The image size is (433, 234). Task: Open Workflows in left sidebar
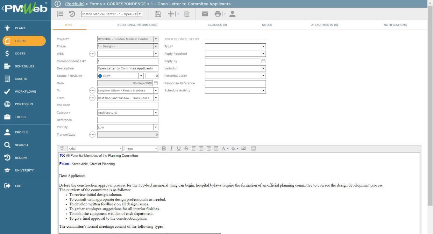pyautogui.click(x=25, y=91)
